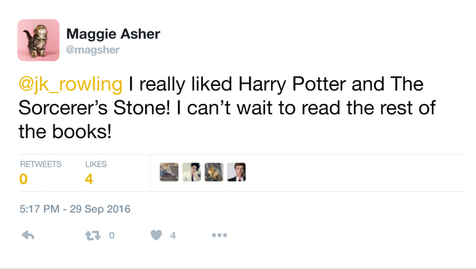Open the three-dot more options menu
This screenshot has height=269, width=476.
[x=219, y=235]
